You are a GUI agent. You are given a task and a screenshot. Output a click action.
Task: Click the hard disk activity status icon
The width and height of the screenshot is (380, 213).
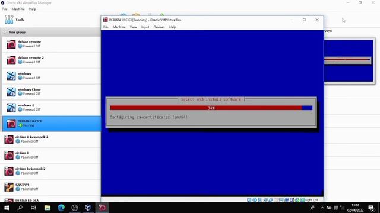point(249,200)
